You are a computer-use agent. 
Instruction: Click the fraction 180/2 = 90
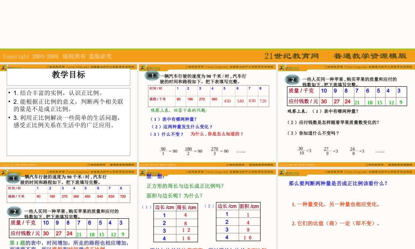193,151
